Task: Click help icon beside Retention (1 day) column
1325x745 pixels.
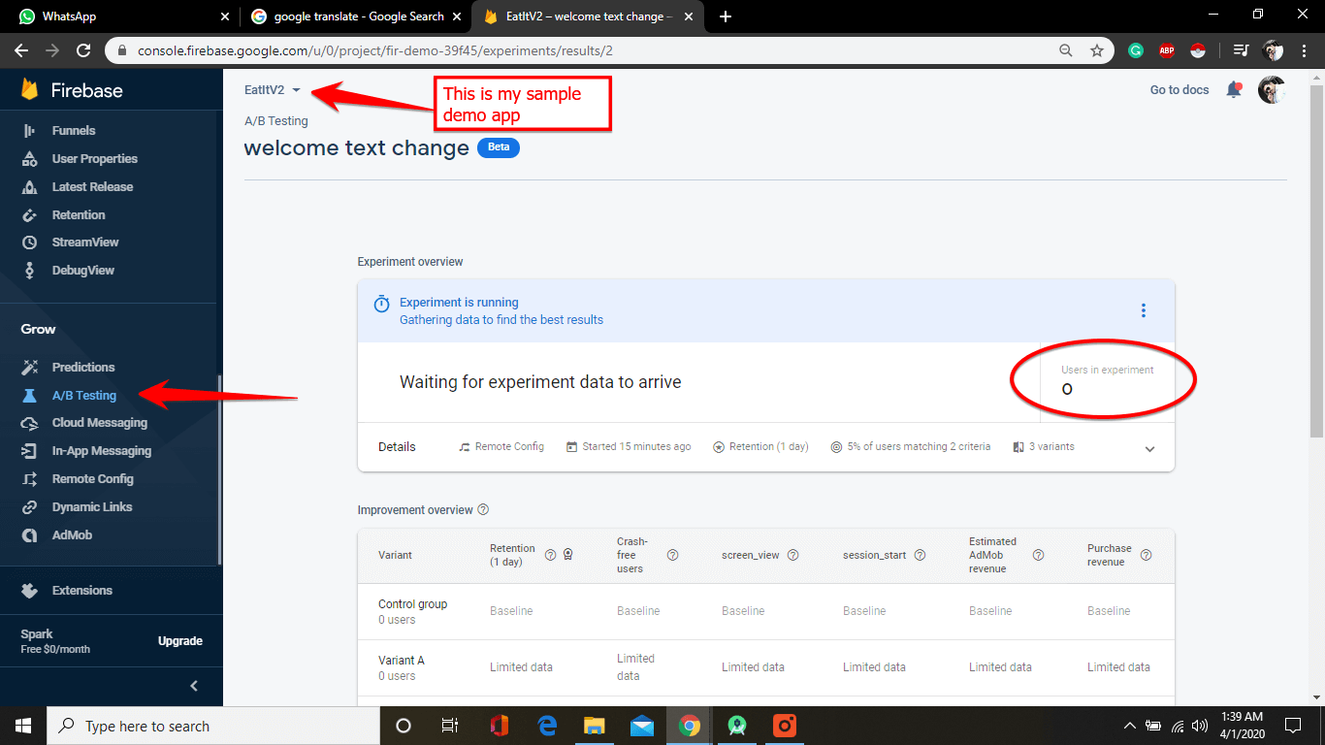Action: coord(550,555)
